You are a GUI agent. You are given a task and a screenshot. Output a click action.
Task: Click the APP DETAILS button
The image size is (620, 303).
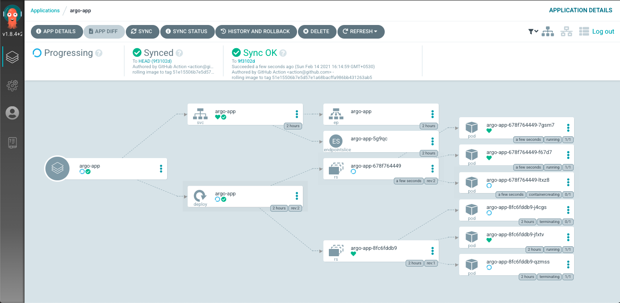point(56,31)
